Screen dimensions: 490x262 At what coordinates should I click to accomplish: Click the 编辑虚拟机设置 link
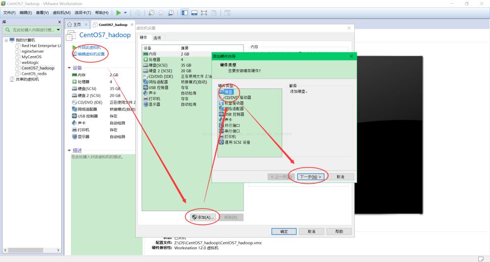91,54
